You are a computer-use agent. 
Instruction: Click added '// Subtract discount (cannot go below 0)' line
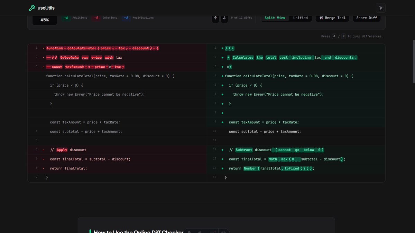point(296,150)
